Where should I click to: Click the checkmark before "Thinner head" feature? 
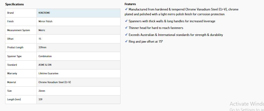[x=126, y=28]
